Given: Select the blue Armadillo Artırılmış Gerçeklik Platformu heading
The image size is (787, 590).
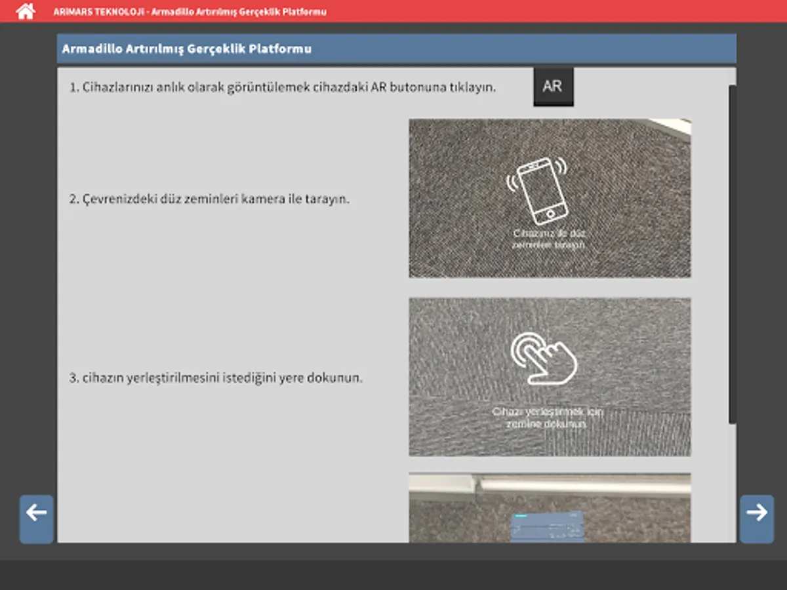Looking at the screenshot, I should pos(186,49).
